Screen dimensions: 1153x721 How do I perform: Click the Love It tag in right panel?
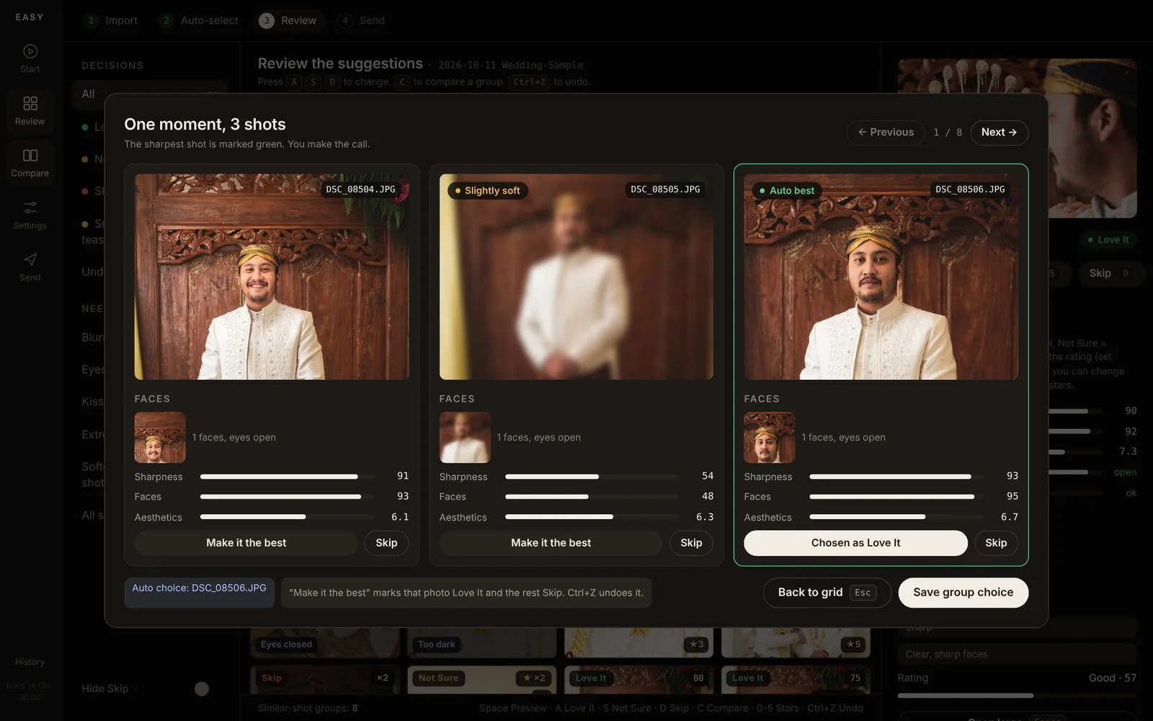pyautogui.click(x=1108, y=239)
